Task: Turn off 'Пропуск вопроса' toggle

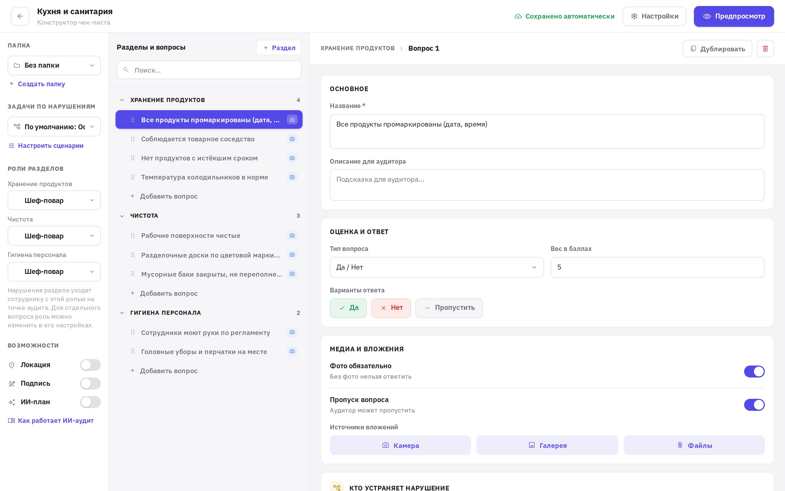Action: (754, 405)
